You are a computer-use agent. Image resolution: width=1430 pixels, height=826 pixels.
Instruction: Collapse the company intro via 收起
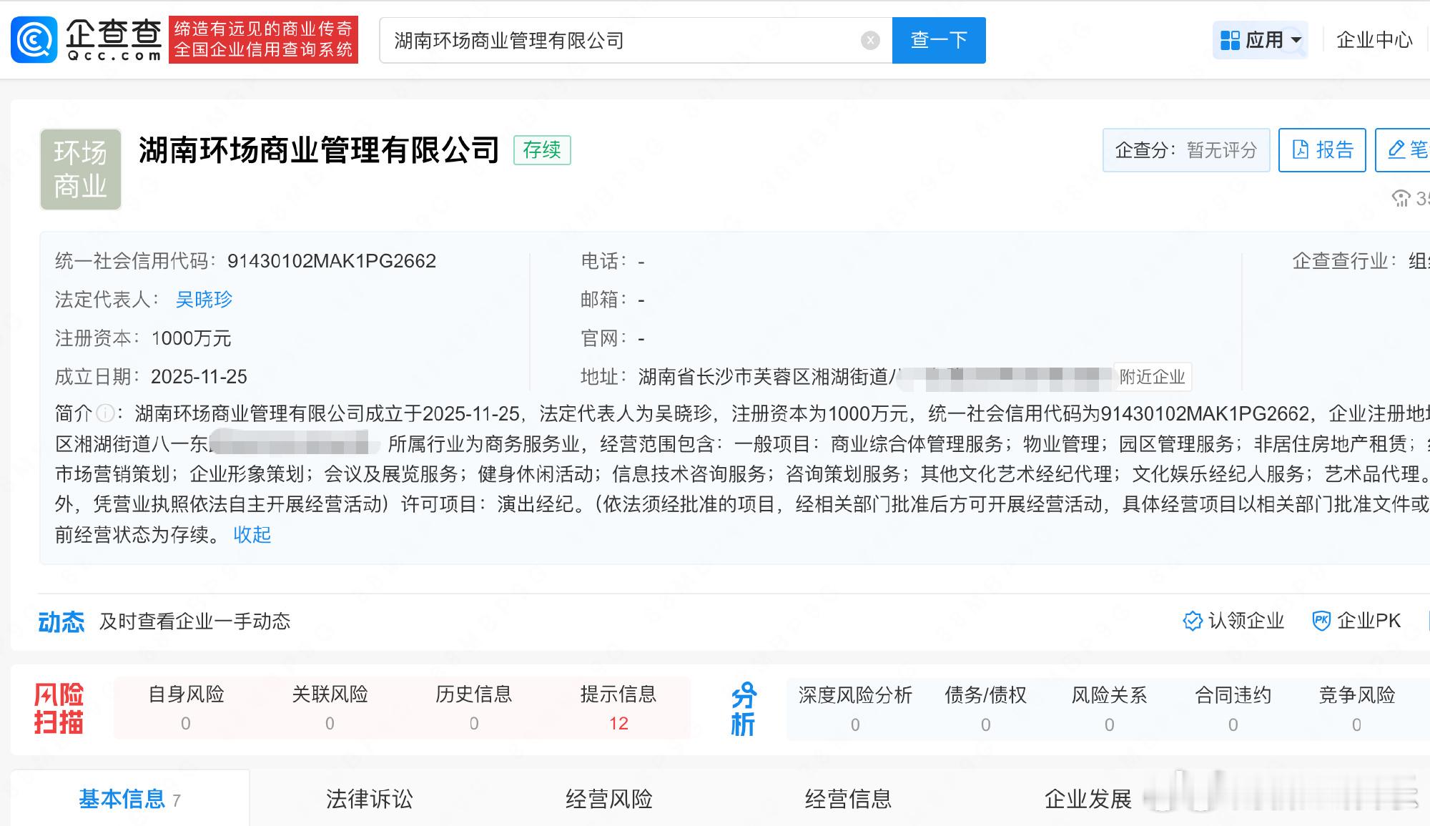pyautogui.click(x=251, y=535)
